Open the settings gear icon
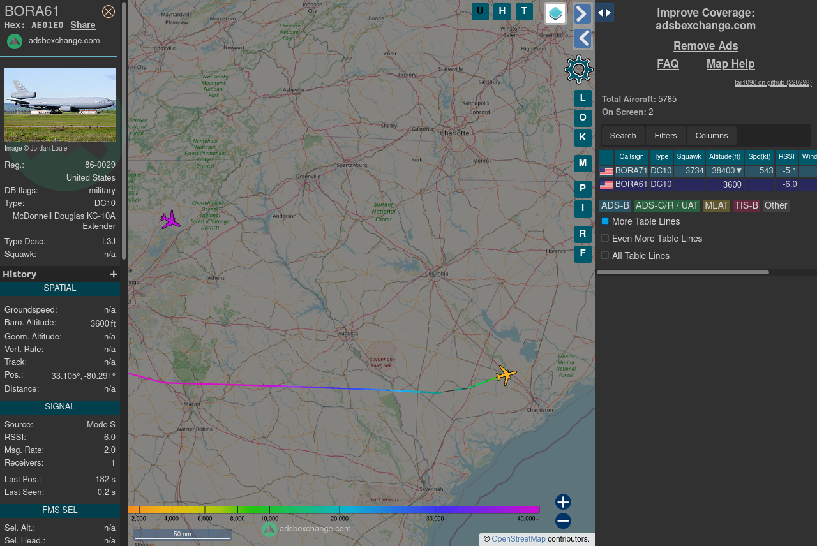 tap(579, 70)
